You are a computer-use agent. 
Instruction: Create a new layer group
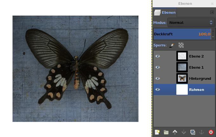pos(166,132)
